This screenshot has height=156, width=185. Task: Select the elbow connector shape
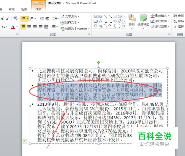click(105, 21)
